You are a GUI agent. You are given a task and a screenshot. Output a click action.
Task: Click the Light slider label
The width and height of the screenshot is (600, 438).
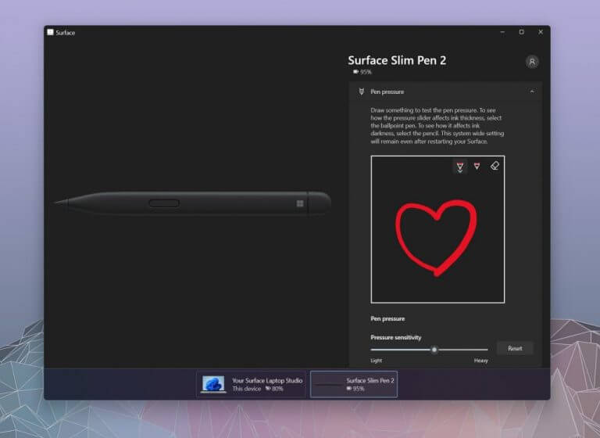tap(376, 361)
